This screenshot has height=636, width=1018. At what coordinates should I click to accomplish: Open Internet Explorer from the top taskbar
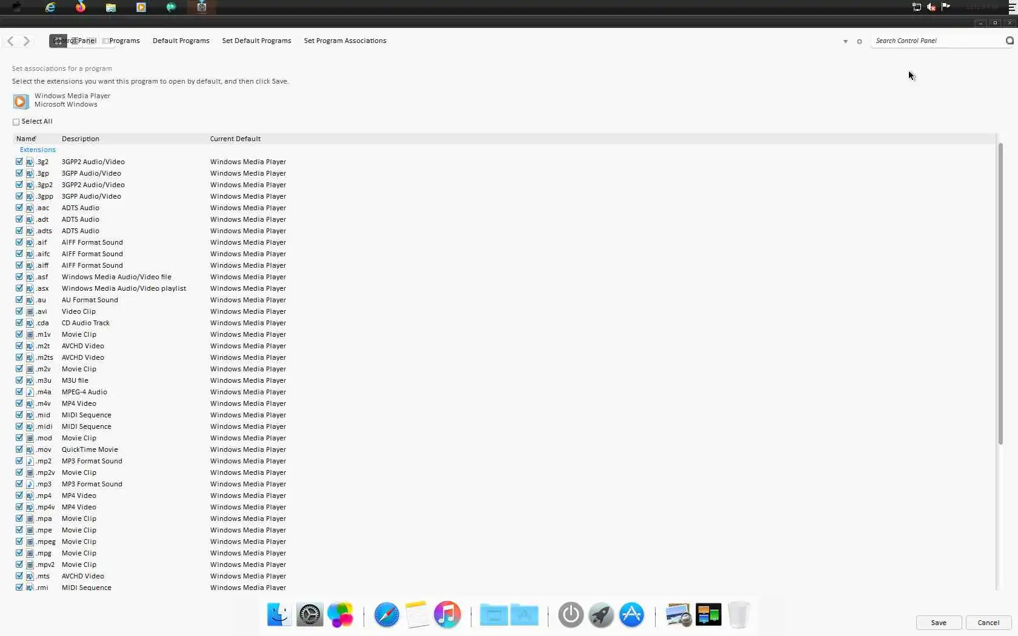[x=50, y=7]
